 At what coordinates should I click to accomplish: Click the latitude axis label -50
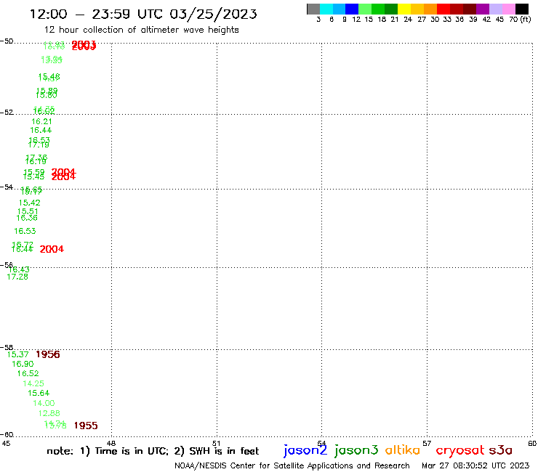coord(7,41)
